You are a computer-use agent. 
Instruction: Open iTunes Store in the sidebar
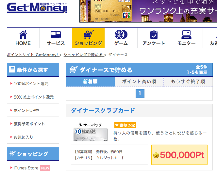26,168
